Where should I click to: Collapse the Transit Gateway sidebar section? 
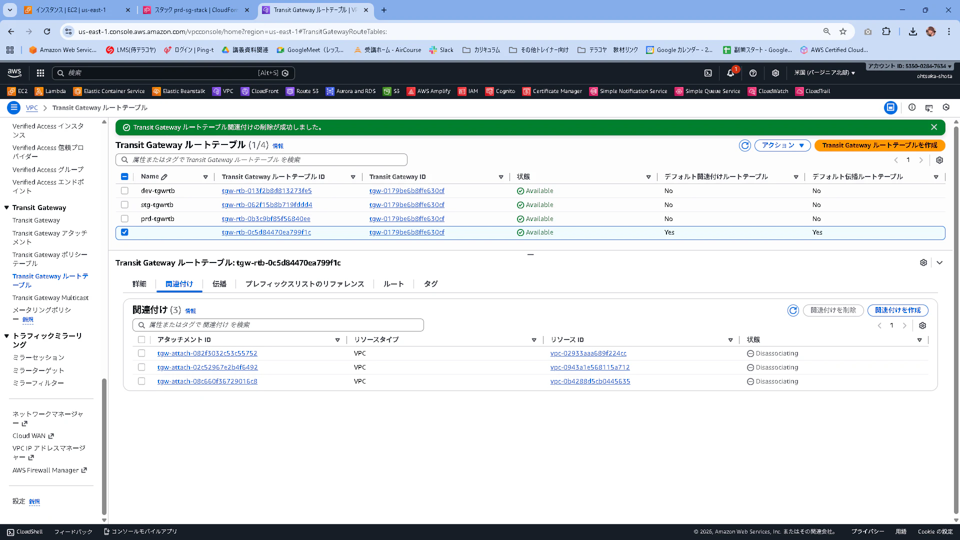coord(6,207)
